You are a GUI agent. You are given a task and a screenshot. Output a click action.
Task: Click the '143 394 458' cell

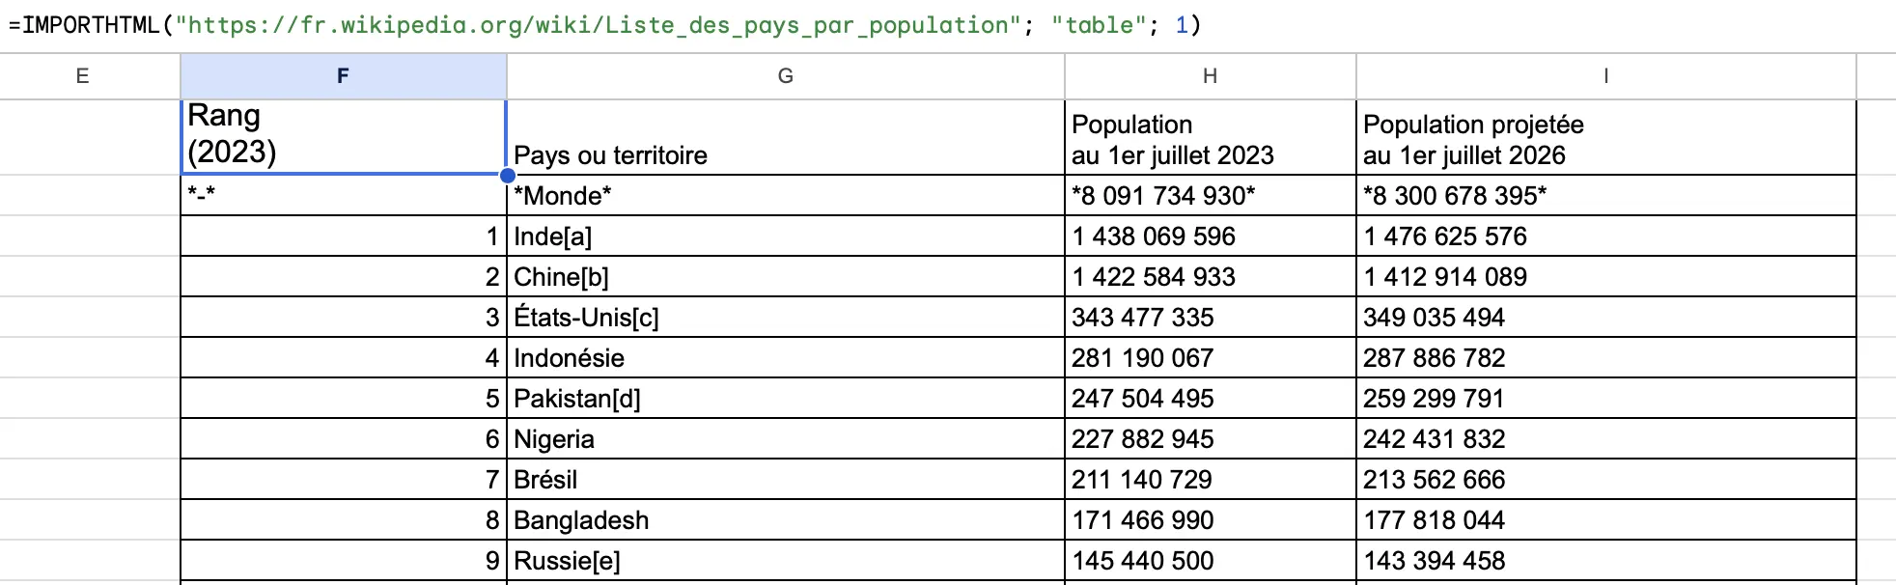(x=1606, y=560)
